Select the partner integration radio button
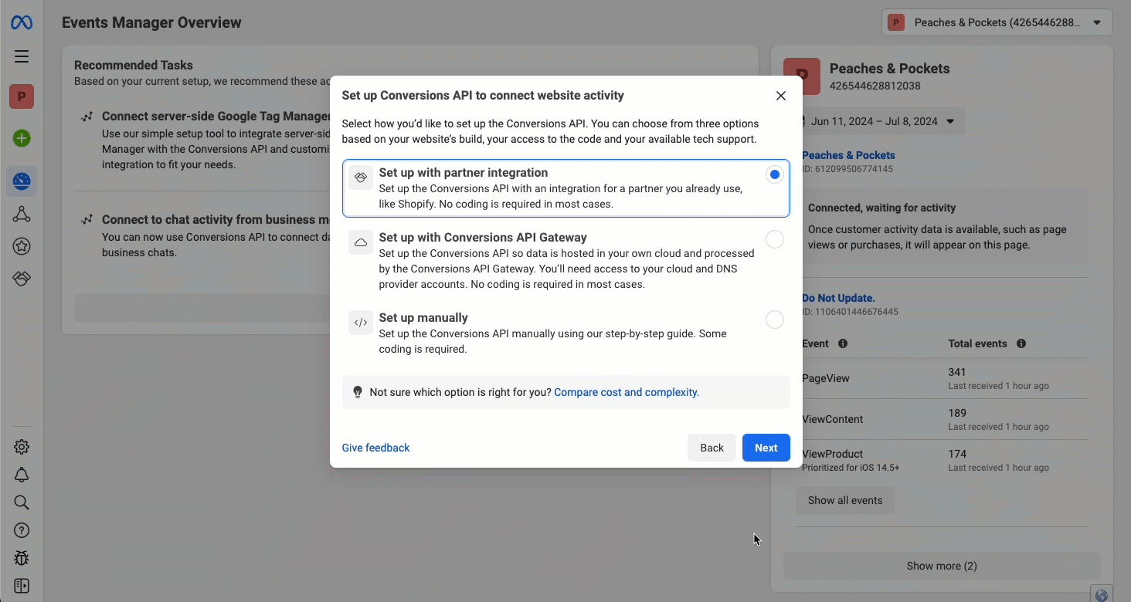 coord(775,174)
